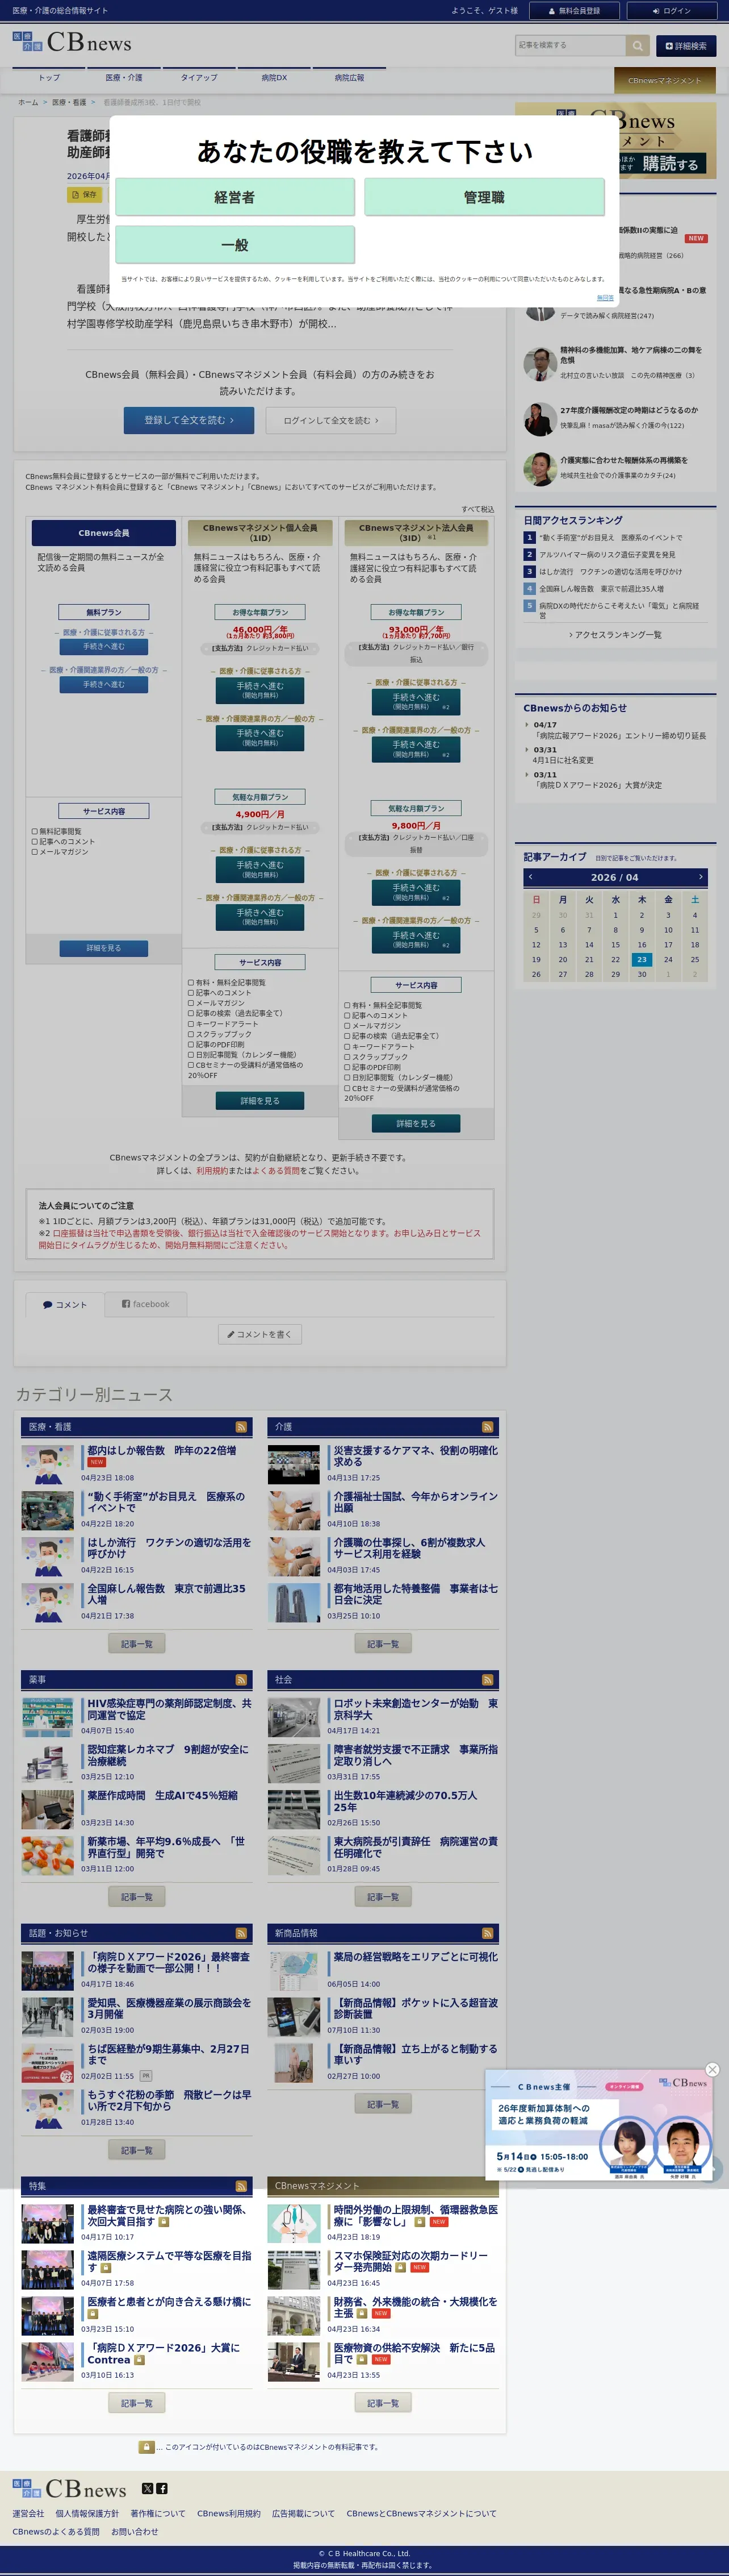Switch to the facebook comments tab
This screenshot has height=2576, width=729.
tap(146, 1304)
